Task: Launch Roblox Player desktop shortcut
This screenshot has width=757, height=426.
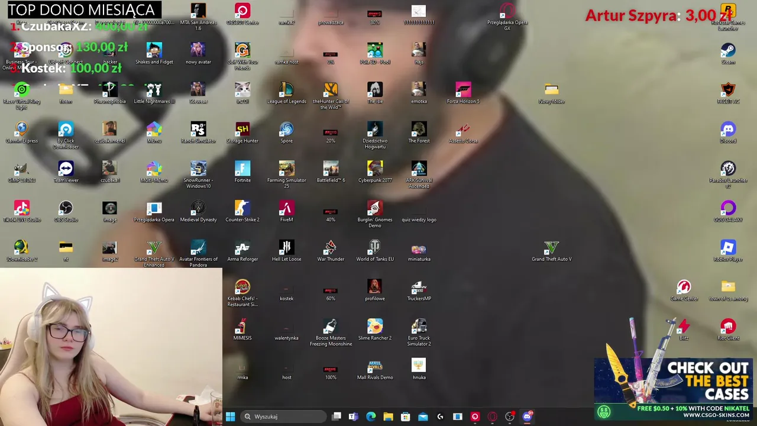Action: 728,251
